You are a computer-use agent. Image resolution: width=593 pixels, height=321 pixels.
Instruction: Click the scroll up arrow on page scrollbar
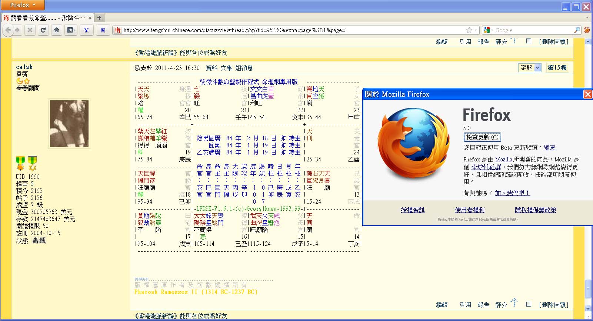pos(588,42)
